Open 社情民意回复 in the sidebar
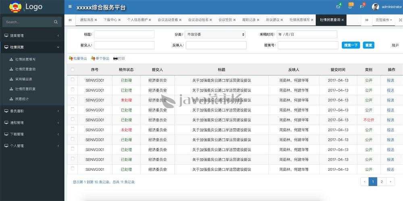The height and width of the screenshot is (201, 403). pyautogui.click(x=25, y=89)
